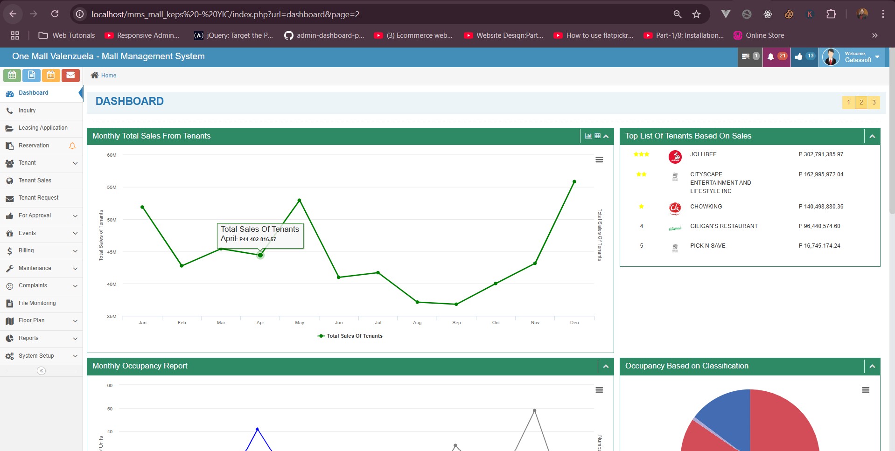The width and height of the screenshot is (895, 451).
Task: Click the blue document shortcut button
Action: (x=31, y=75)
